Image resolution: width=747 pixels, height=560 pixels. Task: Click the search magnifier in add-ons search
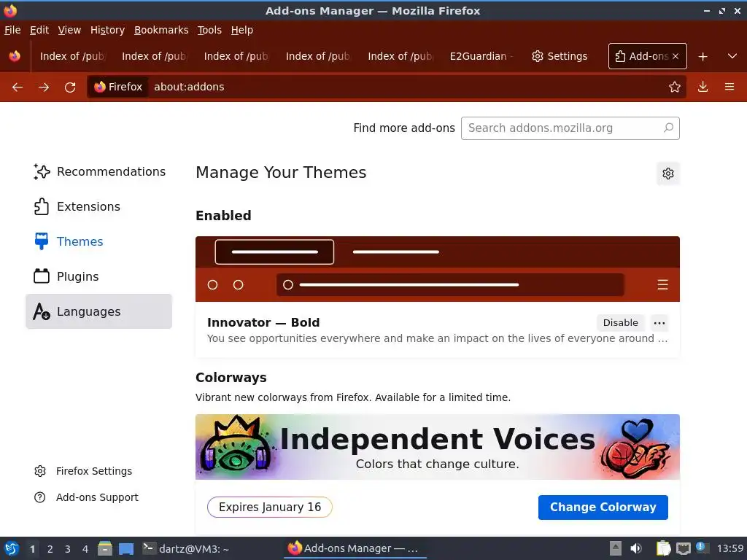(x=668, y=128)
